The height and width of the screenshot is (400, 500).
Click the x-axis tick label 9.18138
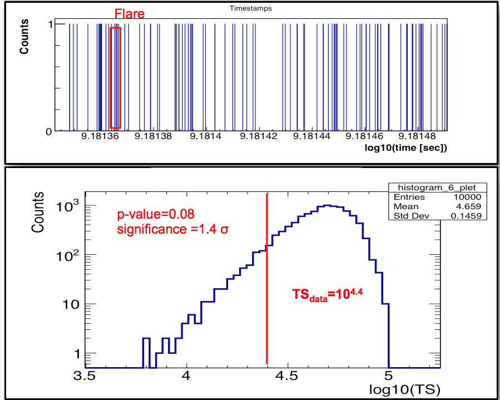point(153,136)
